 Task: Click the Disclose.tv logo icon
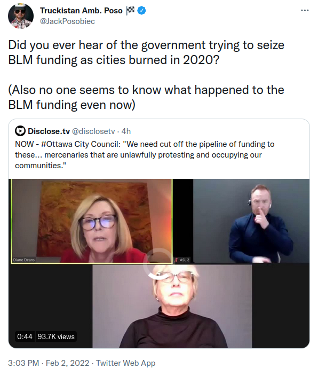click(x=20, y=131)
